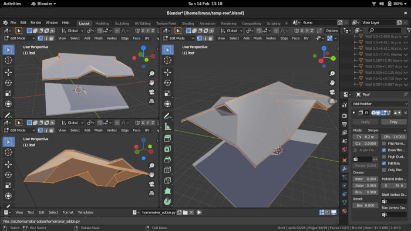This screenshot has width=411, height=231.
Task: Disable the Even Thickness checkbox
Action: 384,150
